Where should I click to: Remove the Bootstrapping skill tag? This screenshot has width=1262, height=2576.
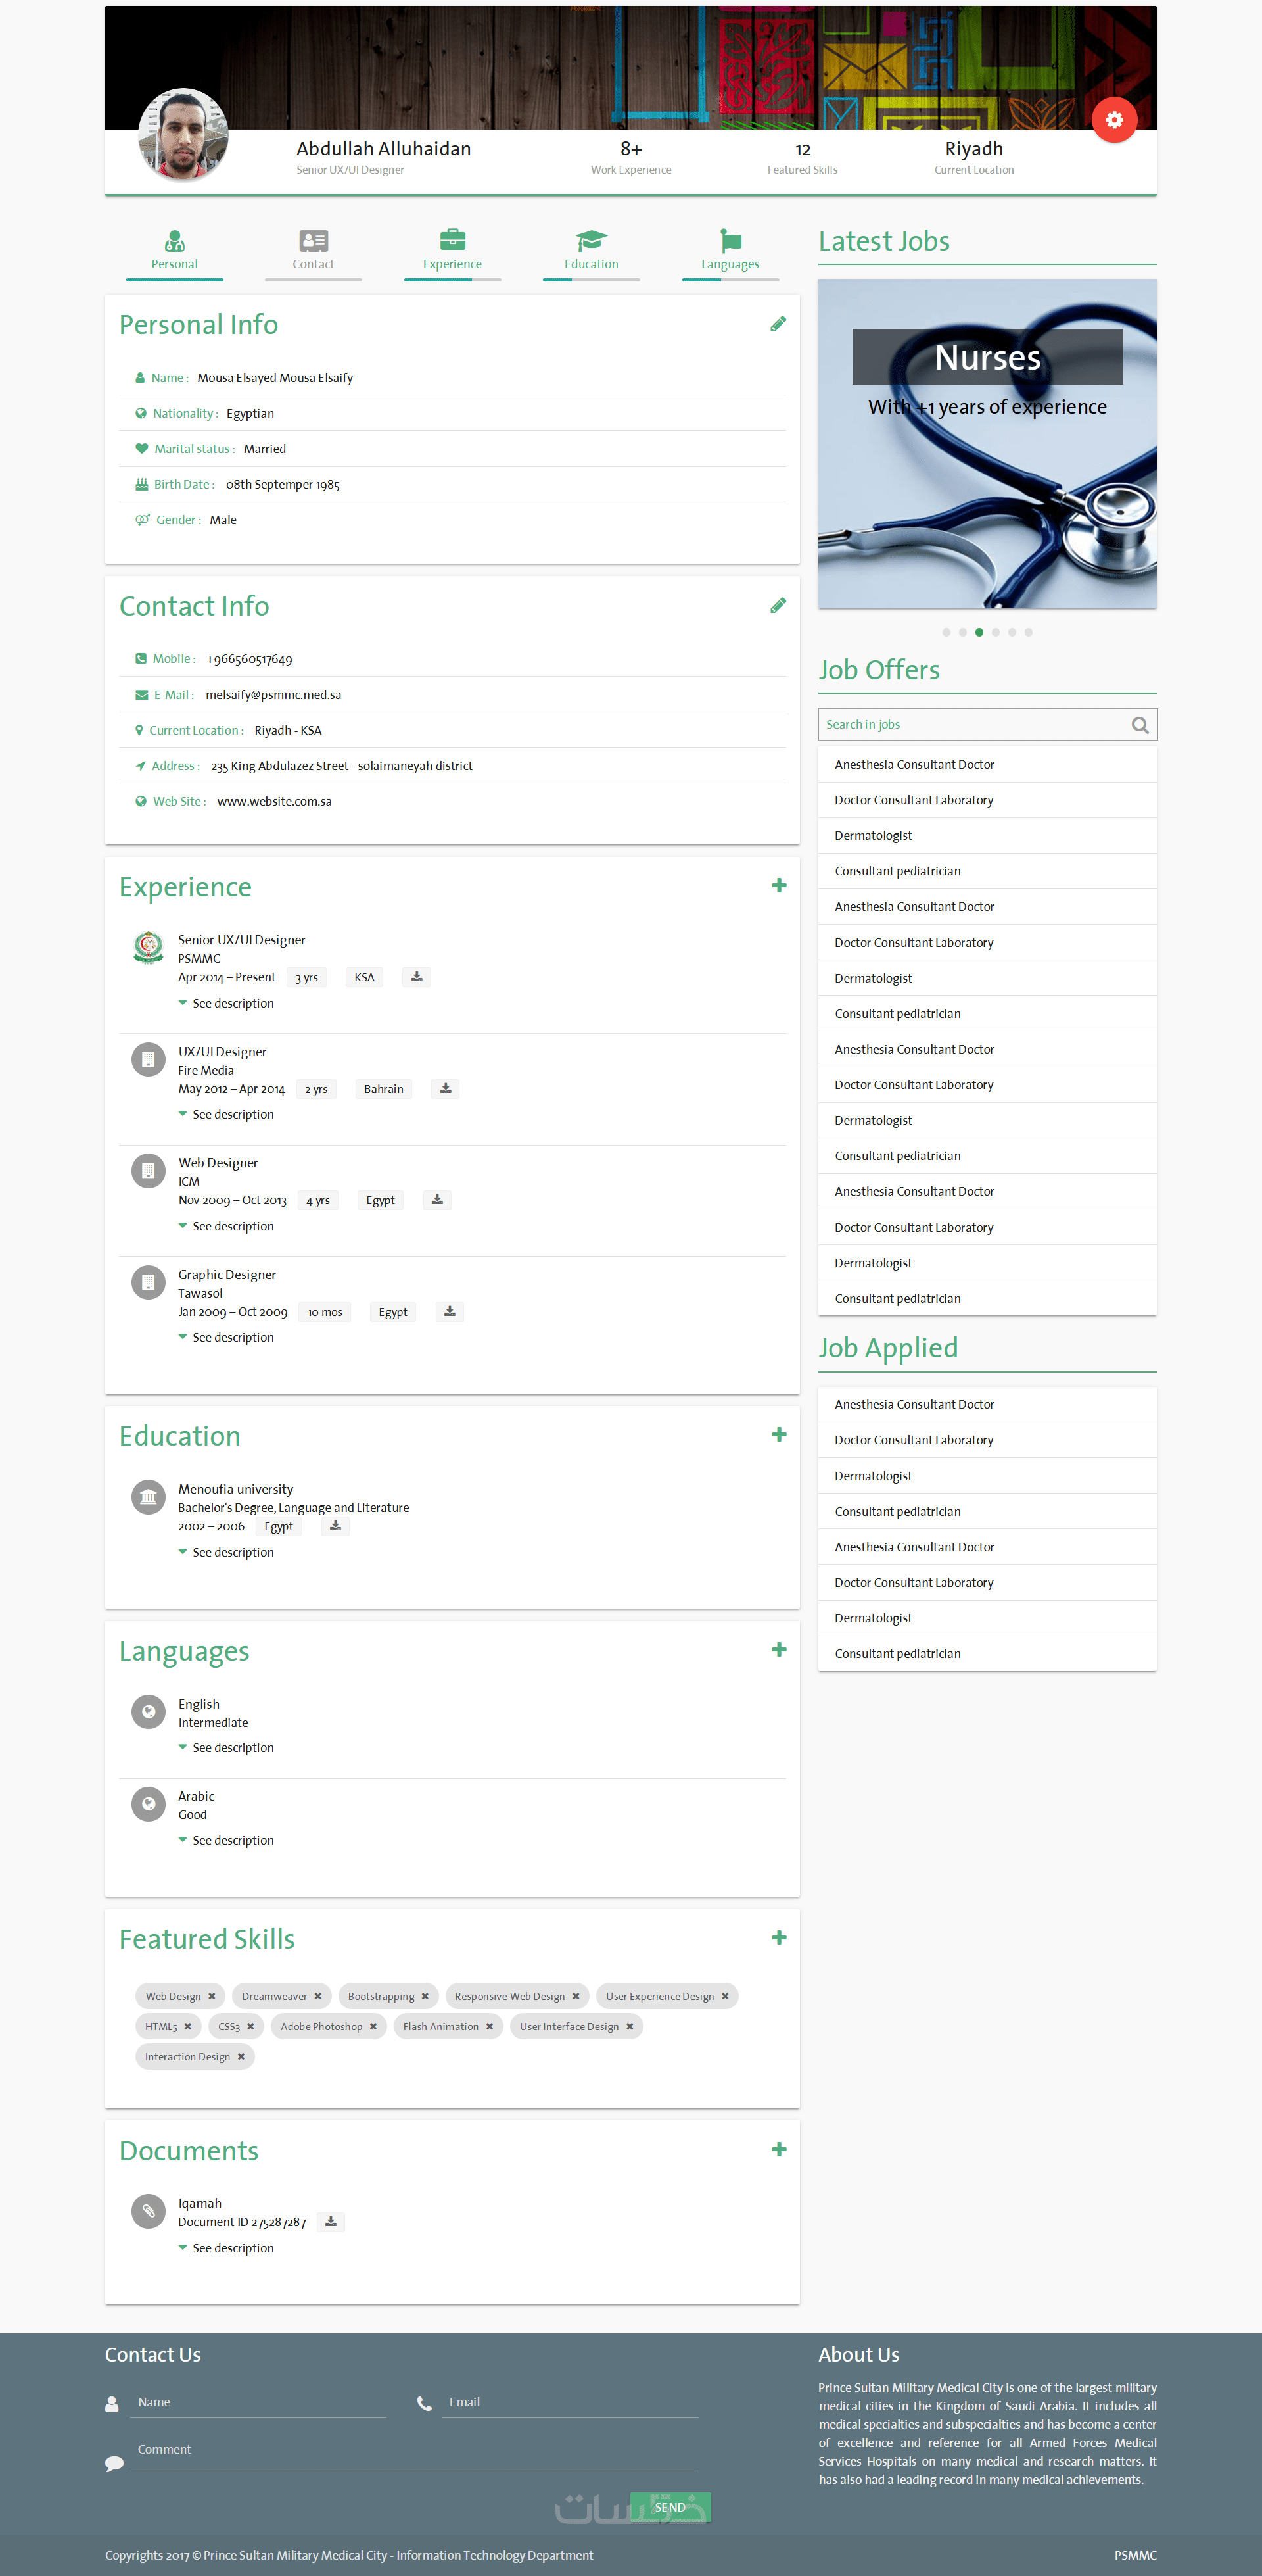coord(425,1996)
